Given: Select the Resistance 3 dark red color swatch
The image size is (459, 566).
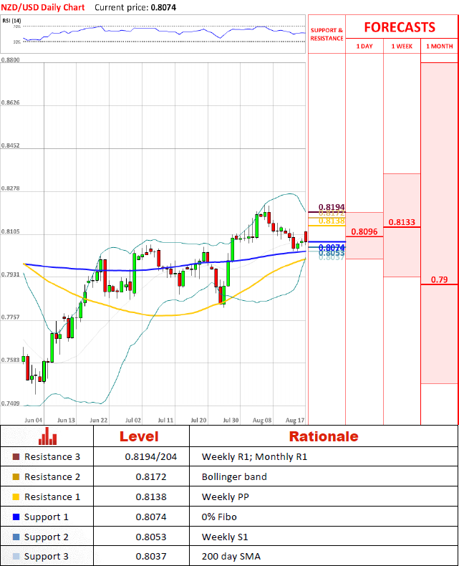Looking at the screenshot, I should [16, 456].
